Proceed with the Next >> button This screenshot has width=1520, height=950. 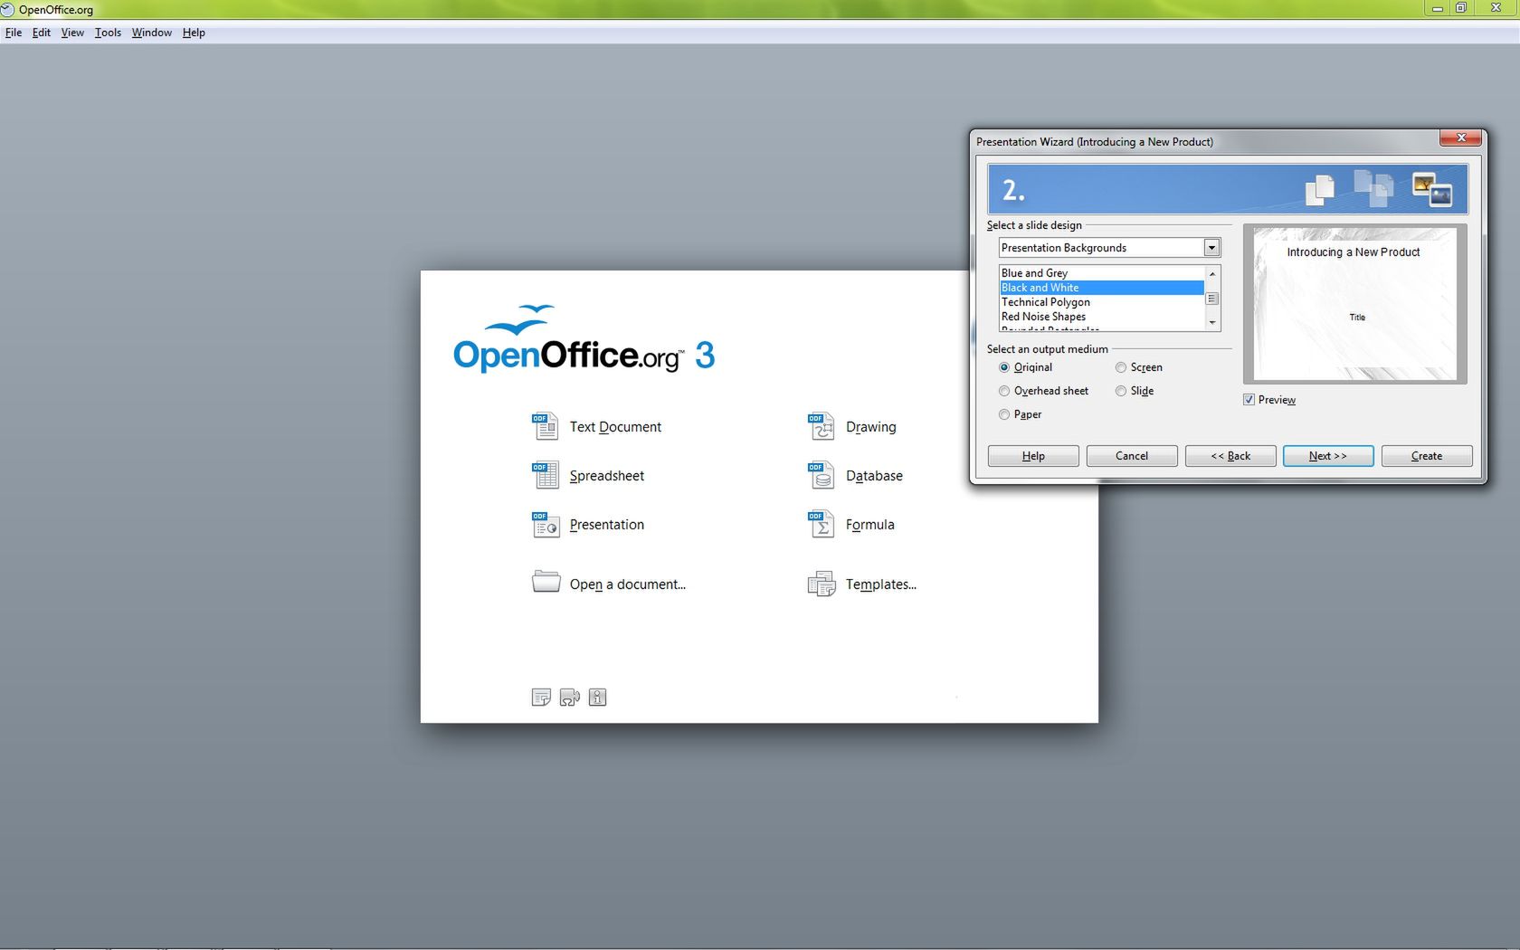[1328, 456]
